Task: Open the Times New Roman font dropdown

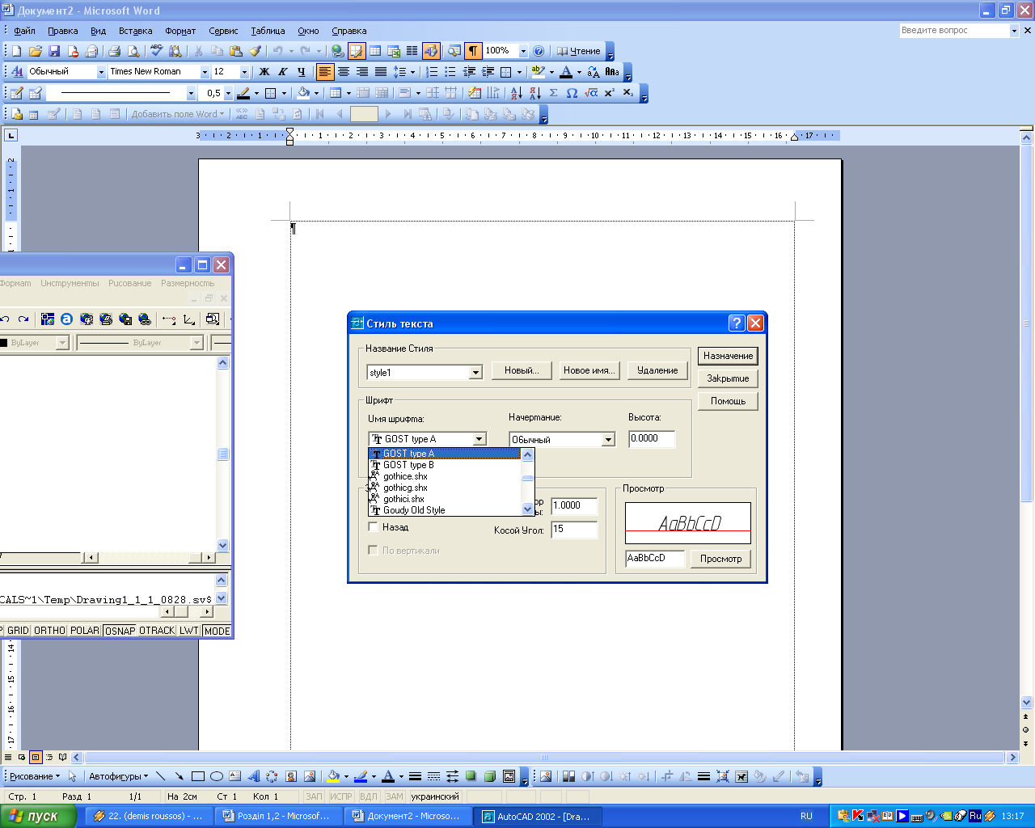Action: (205, 72)
